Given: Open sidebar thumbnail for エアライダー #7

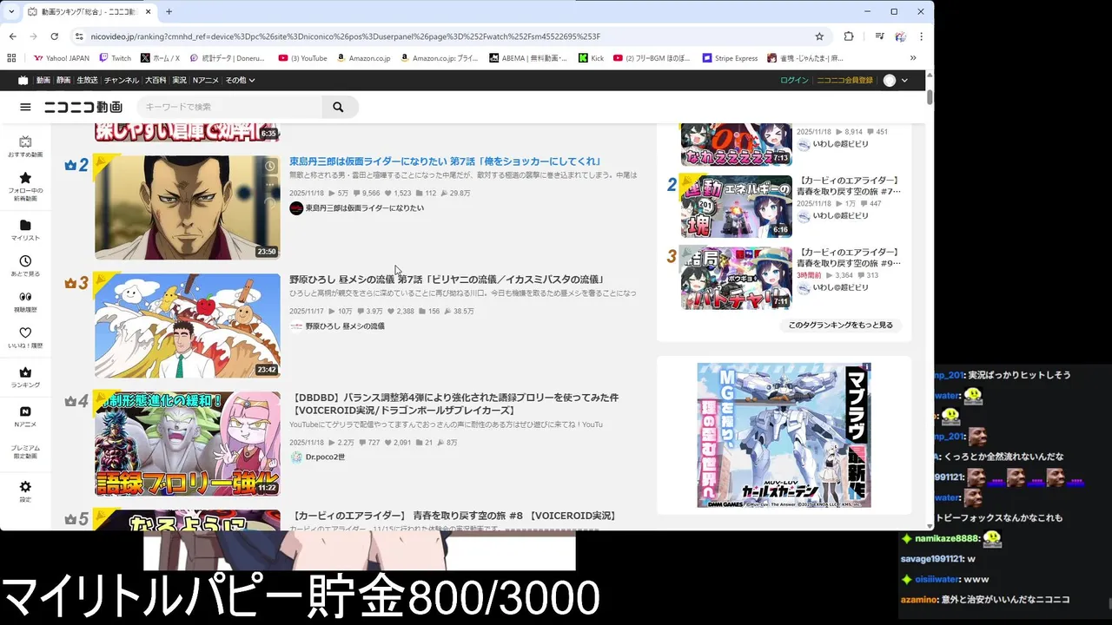Looking at the screenshot, I should 737,207.
